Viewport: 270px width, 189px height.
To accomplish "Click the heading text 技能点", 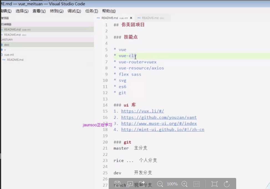I will 131,37.
